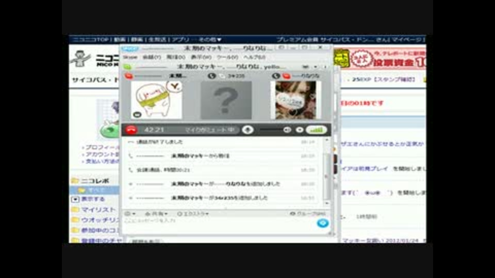Click the phone icon beside りなりな participant
The height and width of the screenshot is (278, 495).
click(276, 76)
